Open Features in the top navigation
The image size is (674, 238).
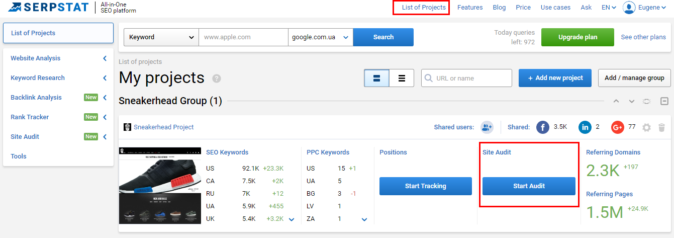[x=470, y=8]
